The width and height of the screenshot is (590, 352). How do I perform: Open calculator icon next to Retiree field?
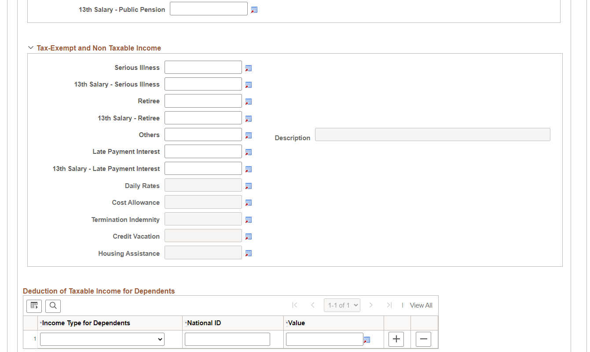click(x=248, y=102)
